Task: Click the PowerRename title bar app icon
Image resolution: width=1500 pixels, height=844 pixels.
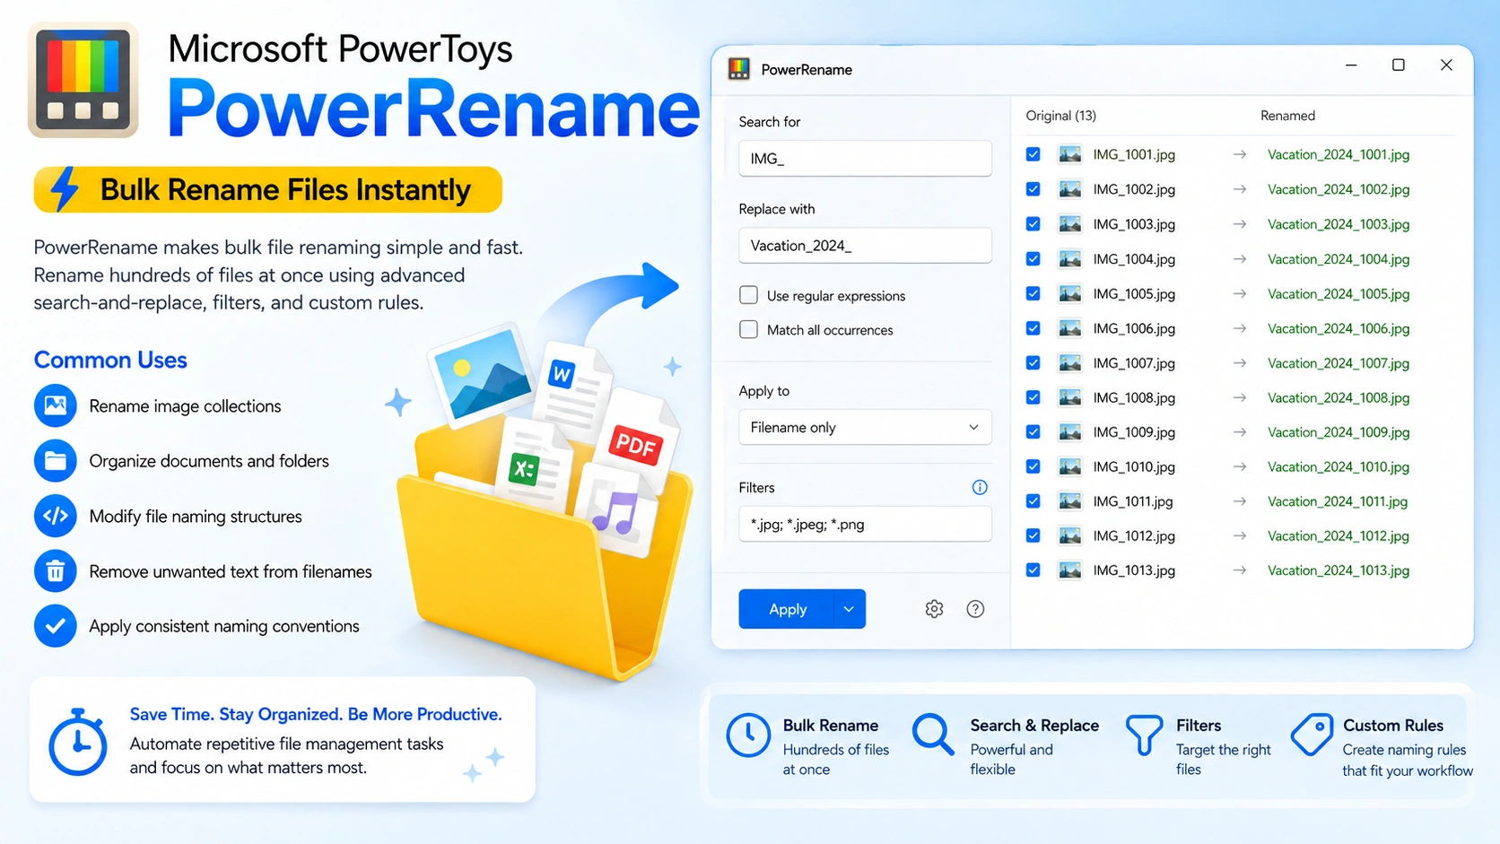Action: (739, 69)
